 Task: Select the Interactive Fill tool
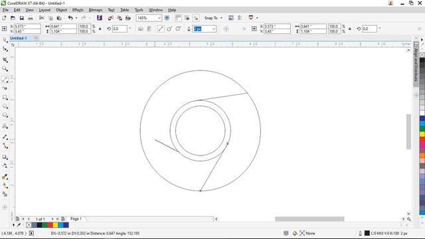5,186
